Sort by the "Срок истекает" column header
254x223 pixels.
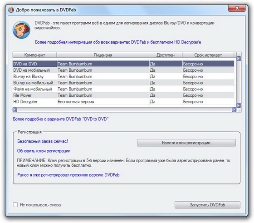[208, 55]
